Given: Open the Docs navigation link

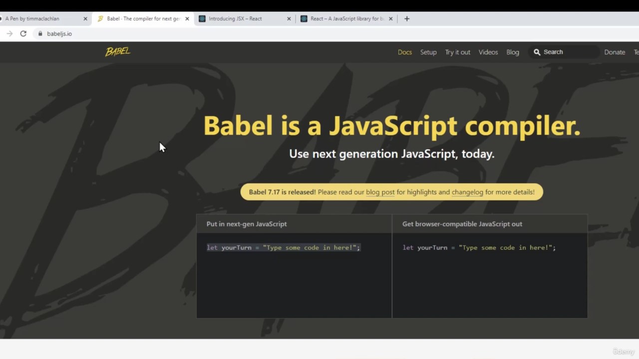Looking at the screenshot, I should click(405, 52).
